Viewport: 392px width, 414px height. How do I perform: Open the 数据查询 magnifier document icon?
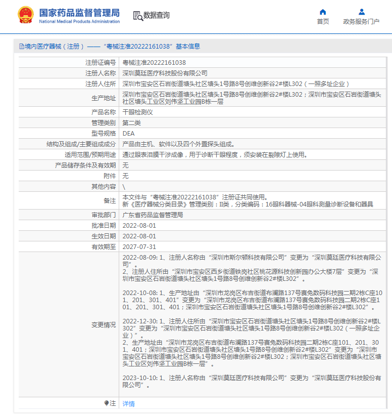[138, 16]
